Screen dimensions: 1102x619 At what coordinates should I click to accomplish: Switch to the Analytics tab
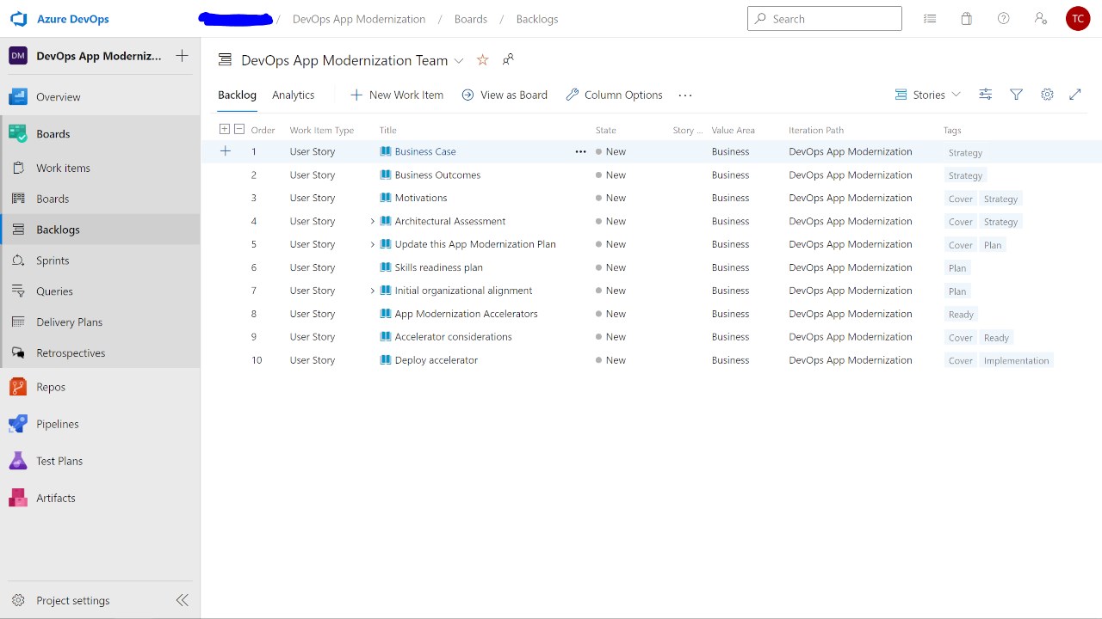pos(294,95)
